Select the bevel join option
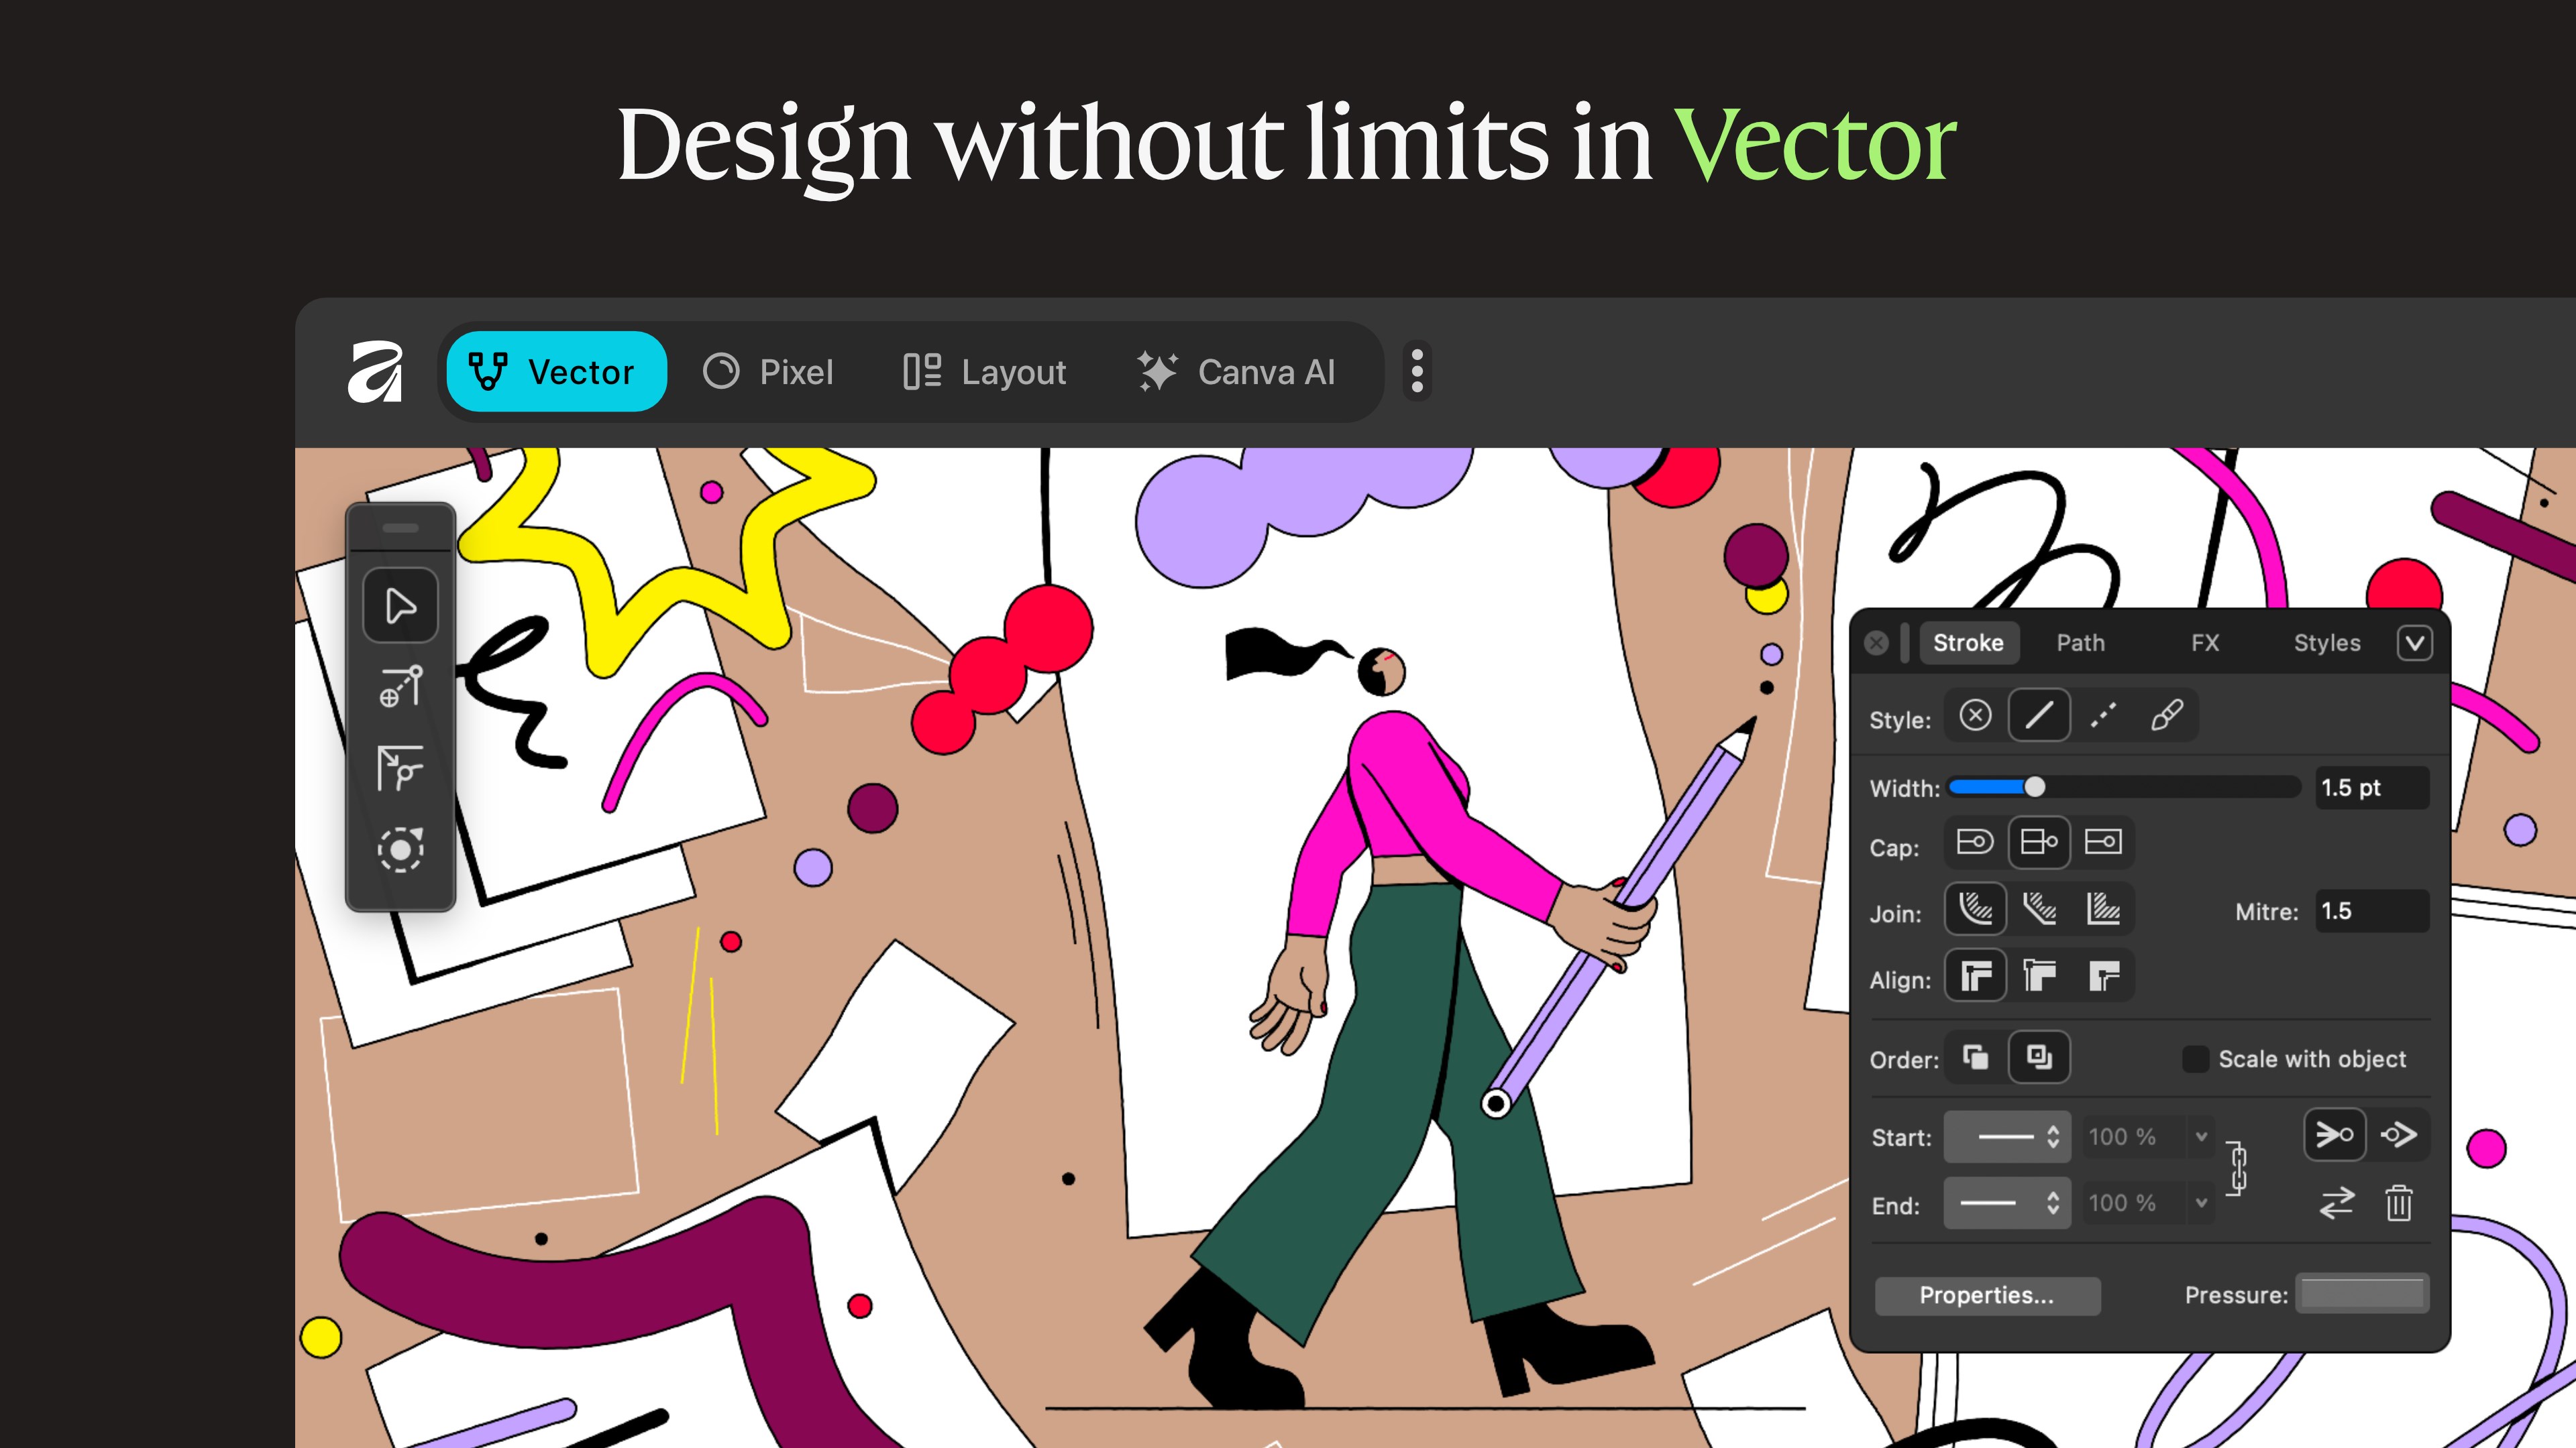The image size is (2576, 1448). [x=2039, y=908]
